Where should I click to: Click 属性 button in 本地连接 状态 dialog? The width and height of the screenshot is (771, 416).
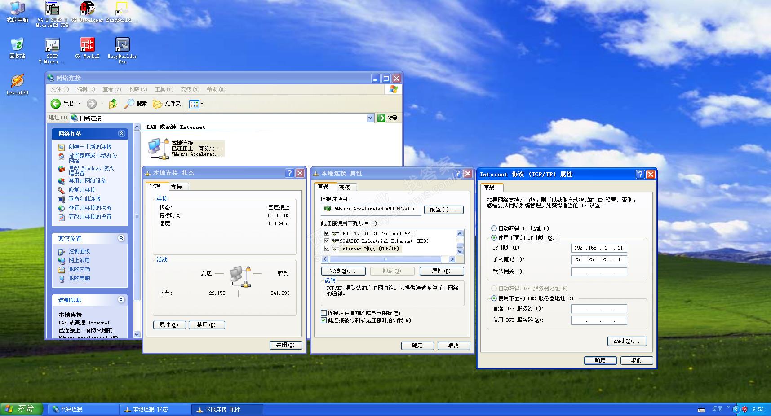pos(169,325)
